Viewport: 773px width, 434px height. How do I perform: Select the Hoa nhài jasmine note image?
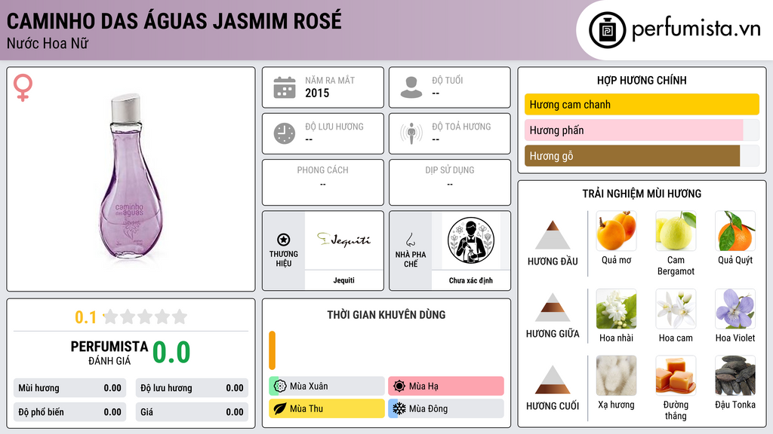(x=616, y=308)
